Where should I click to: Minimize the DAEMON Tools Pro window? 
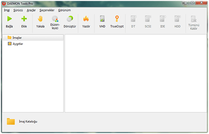tap(186, 3)
